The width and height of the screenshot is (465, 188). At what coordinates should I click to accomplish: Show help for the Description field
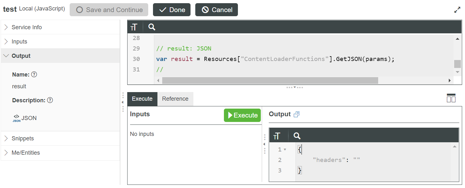(50, 100)
